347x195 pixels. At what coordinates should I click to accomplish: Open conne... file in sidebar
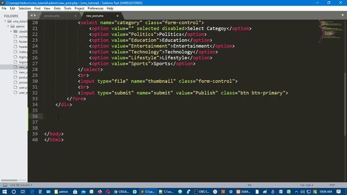23,36
